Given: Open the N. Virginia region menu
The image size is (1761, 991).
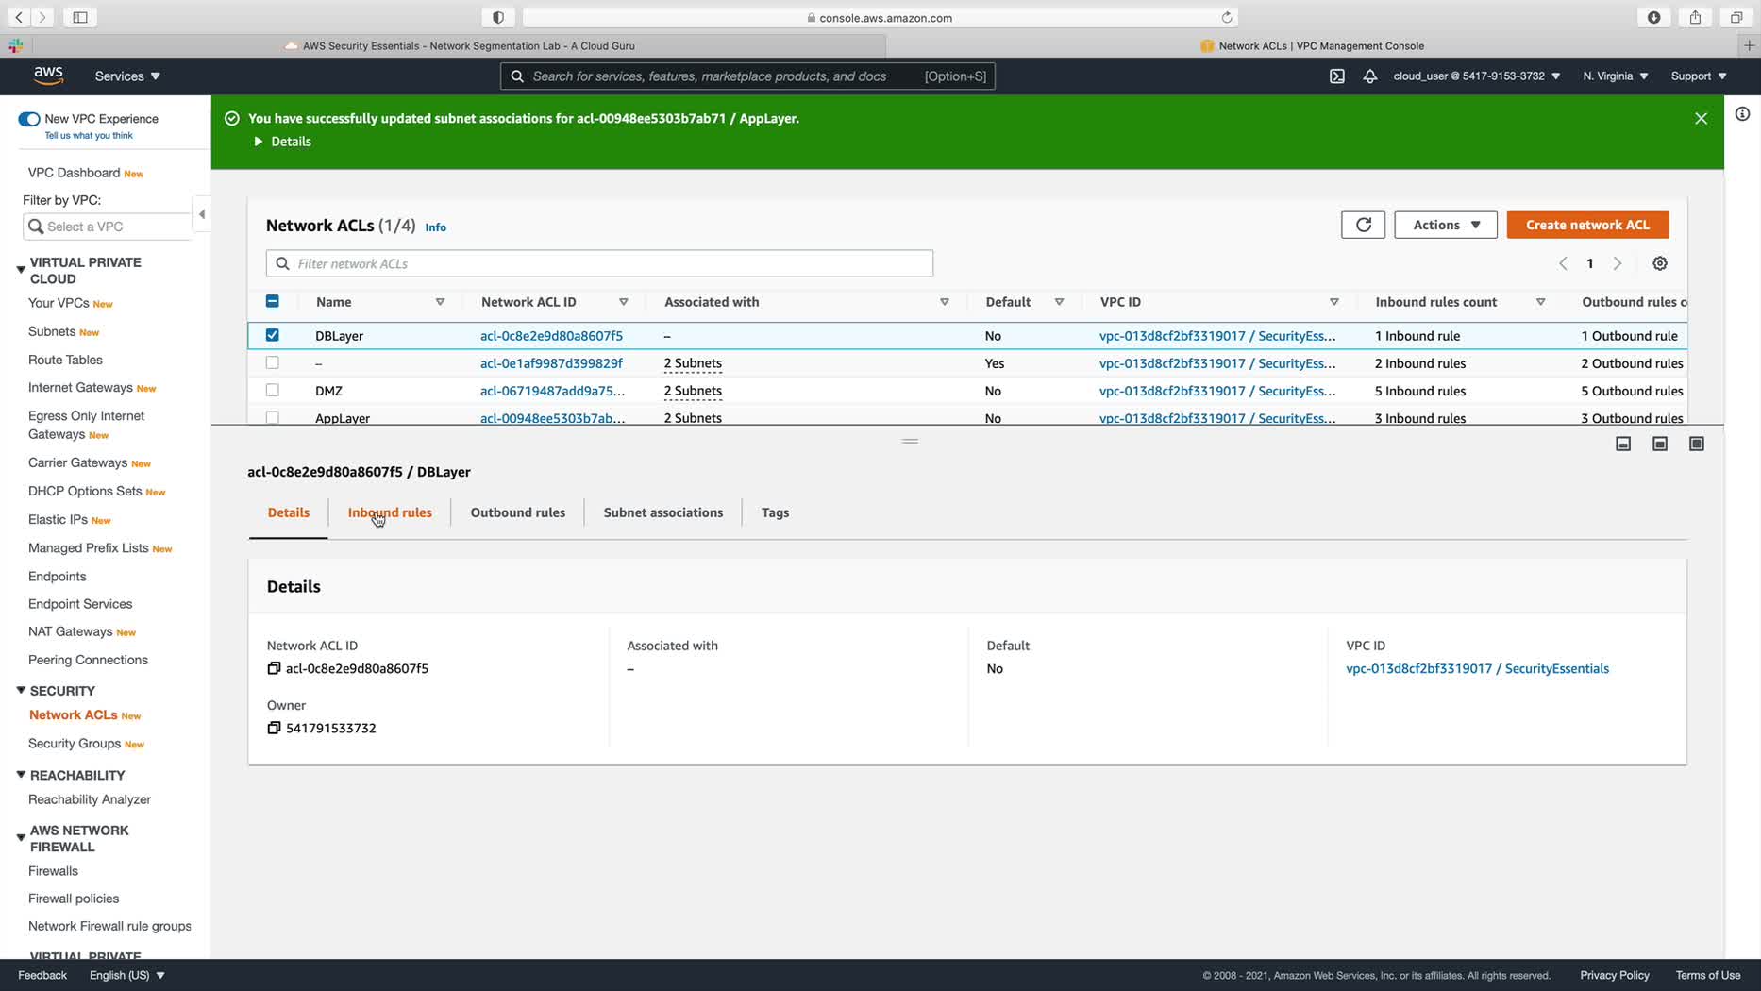Looking at the screenshot, I should coord(1616,76).
